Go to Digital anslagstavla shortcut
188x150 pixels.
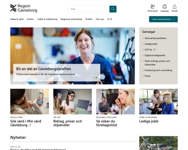click(154, 55)
